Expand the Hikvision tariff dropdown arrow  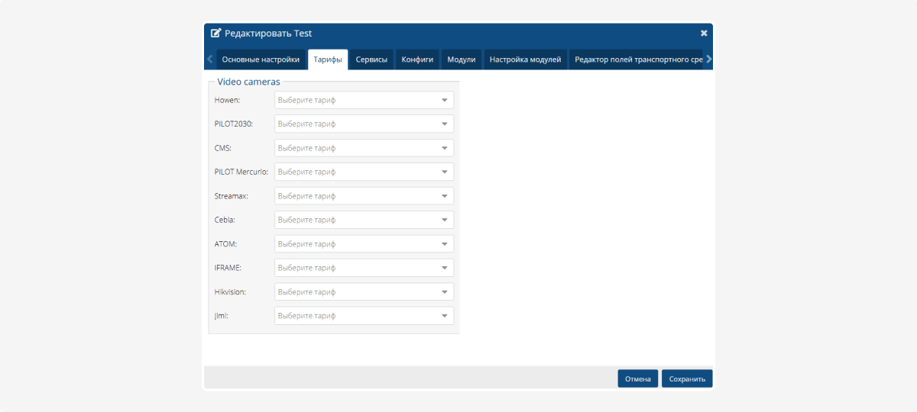445,292
